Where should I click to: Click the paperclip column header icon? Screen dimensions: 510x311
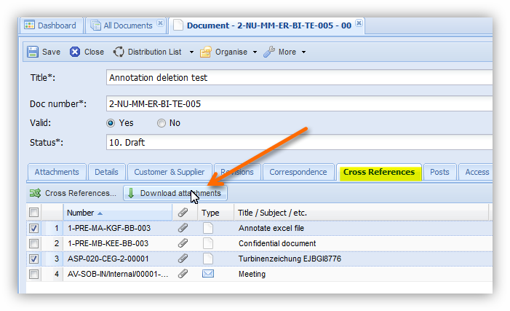pyautogui.click(x=183, y=213)
